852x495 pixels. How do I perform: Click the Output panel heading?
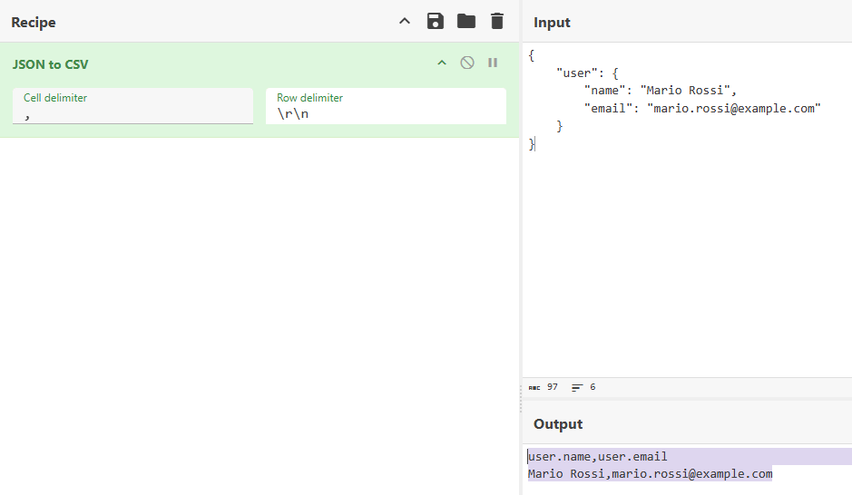(x=558, y=424)
